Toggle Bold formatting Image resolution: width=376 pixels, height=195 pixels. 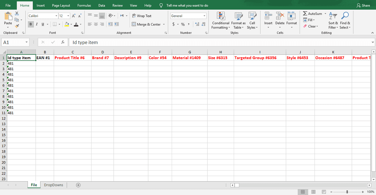point(31,24)
